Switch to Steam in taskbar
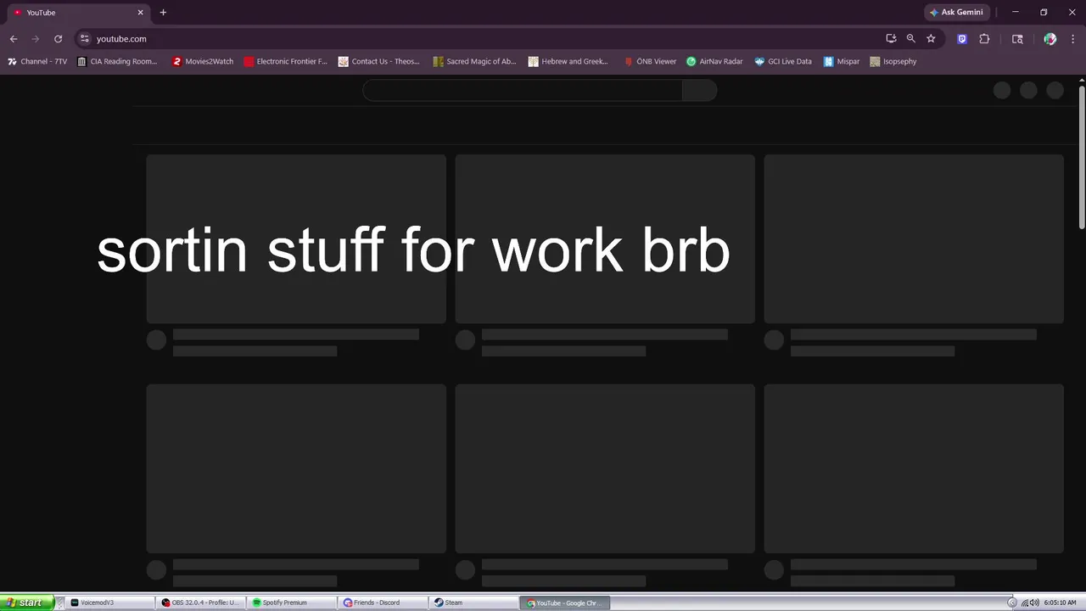The height and width of the screenshot is (611, 1086). (474, 603)
